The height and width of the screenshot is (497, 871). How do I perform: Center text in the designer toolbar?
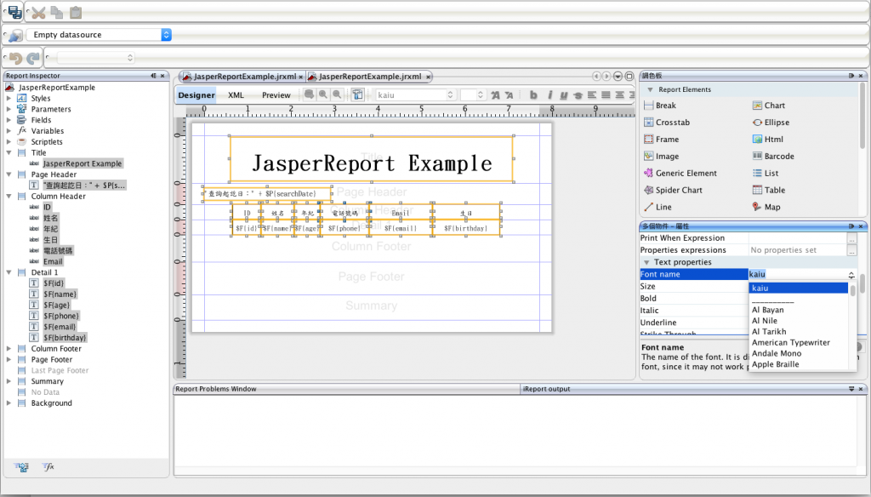pyautogui.click(x=620, y=95)
